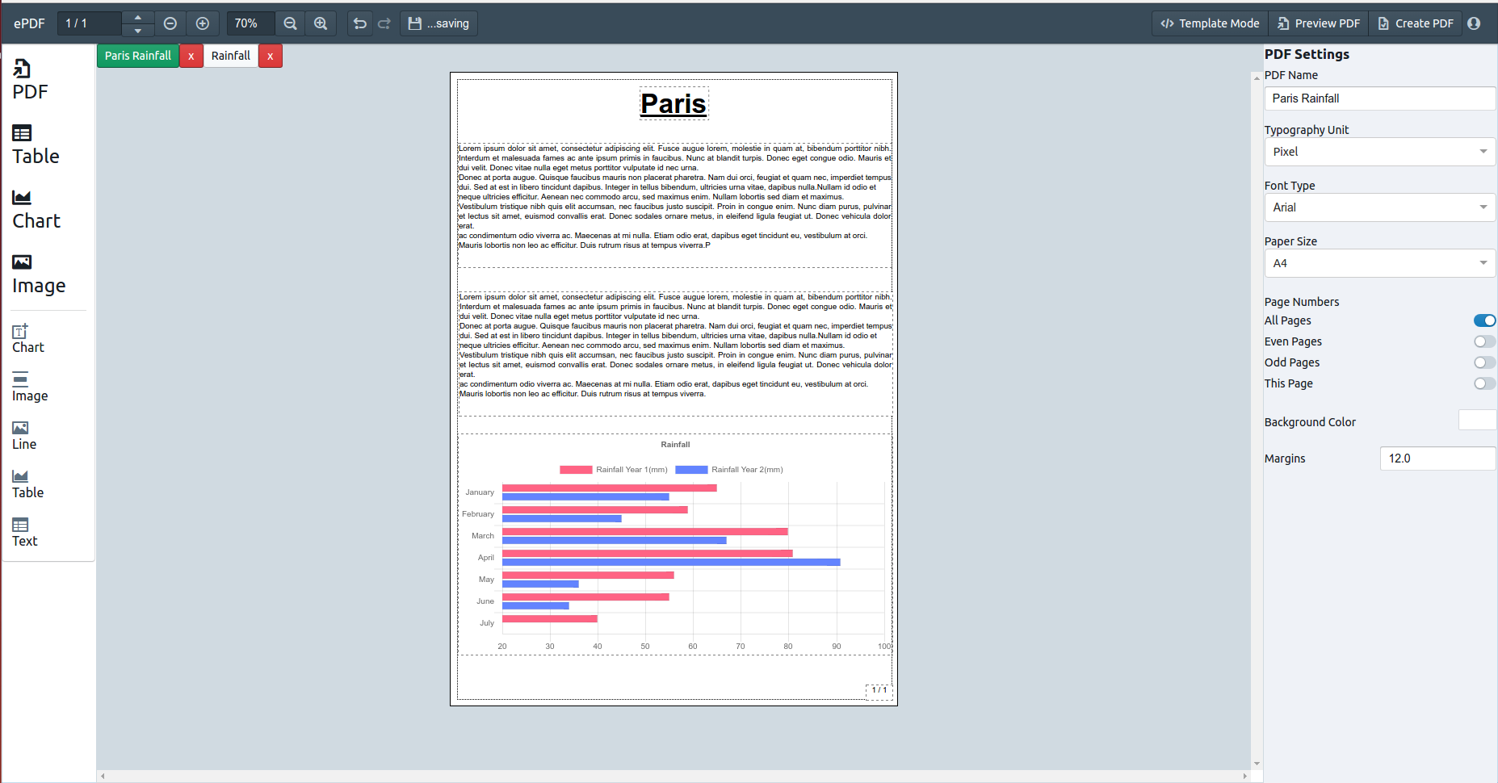Screen dimensions: 1498x783
Task: Open the Background Color swatch
Action: pos(1477,421)
